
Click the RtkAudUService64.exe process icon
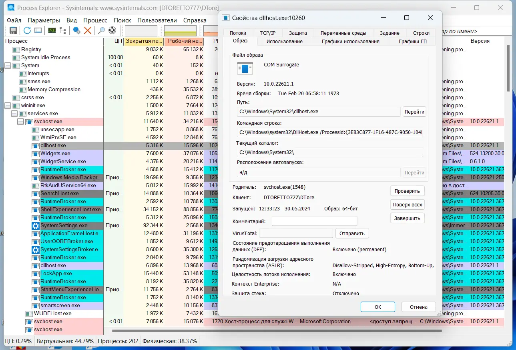point(35,186)
